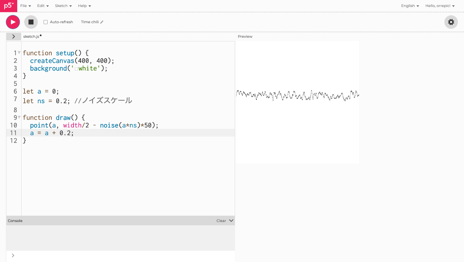Open the Sketch menu

pos(63,6)
